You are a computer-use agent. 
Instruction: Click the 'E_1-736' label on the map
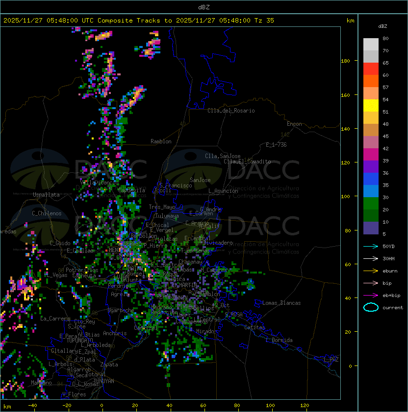pos(276,145)
